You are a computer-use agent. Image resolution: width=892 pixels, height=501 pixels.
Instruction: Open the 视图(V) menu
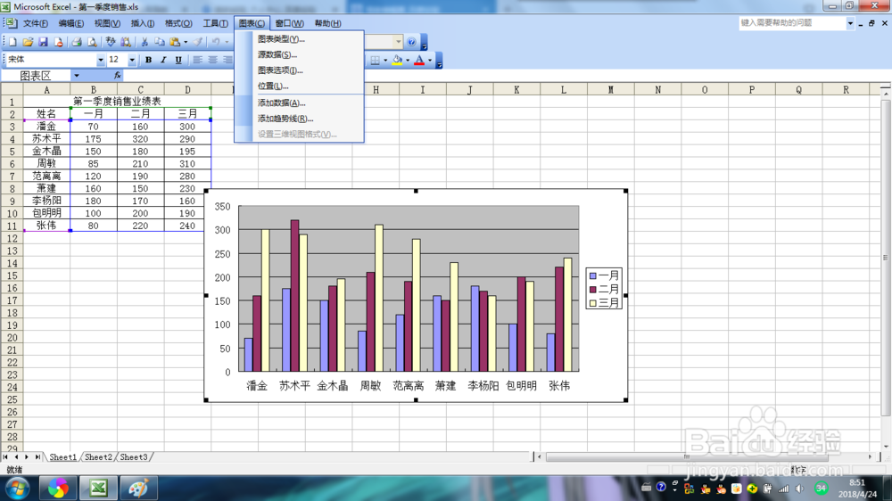[x=107, y=23]
